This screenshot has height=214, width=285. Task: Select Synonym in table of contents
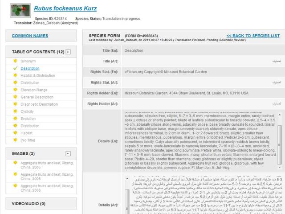tap(28, 61)
